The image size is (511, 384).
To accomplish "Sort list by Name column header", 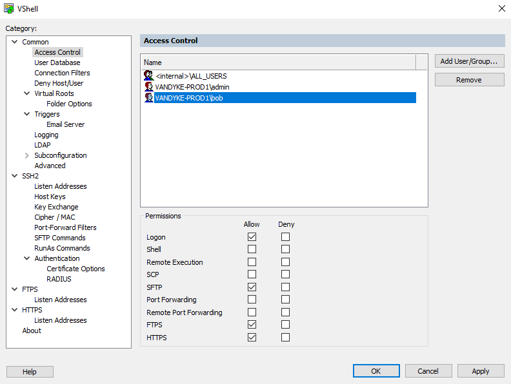I will [x=277, y=62].
